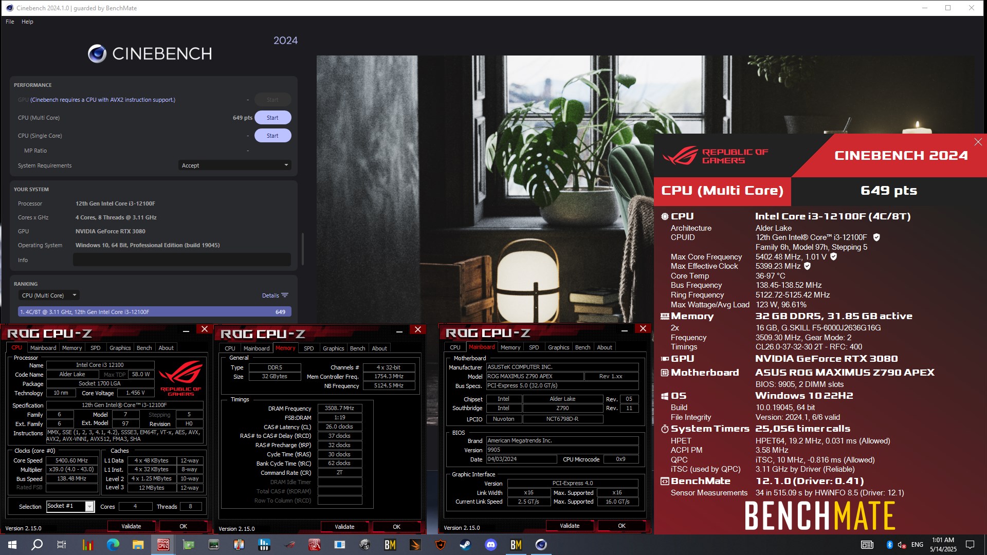Click the muted volume tray icon
Image resolution: width=987 pixels, height=555 pixels.
coord(902,545)
